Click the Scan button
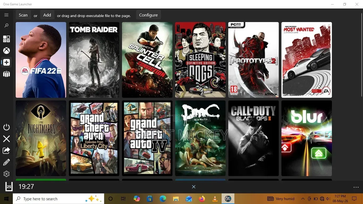This screenshot has width=363, height=204. 23,15
